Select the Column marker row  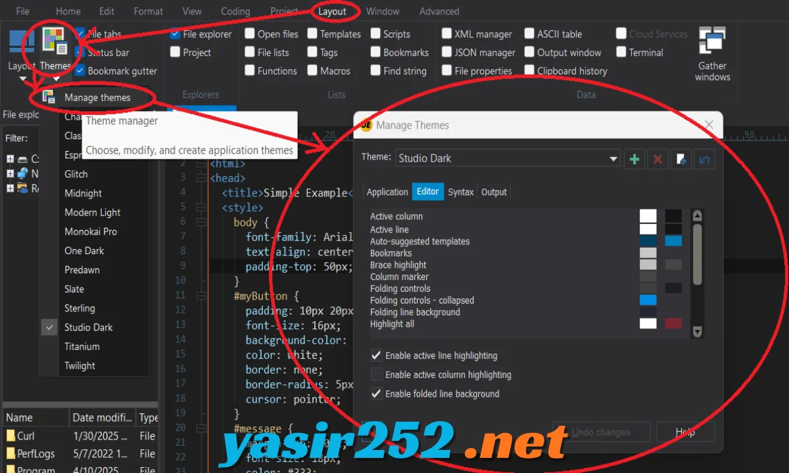tap(398, 277)
